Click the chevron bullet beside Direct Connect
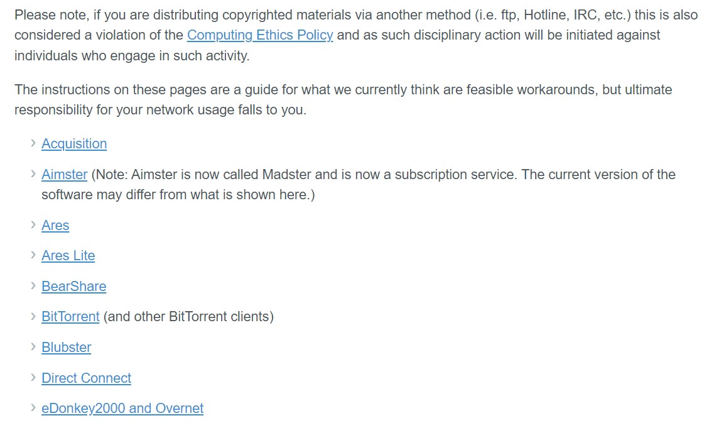 33,378
